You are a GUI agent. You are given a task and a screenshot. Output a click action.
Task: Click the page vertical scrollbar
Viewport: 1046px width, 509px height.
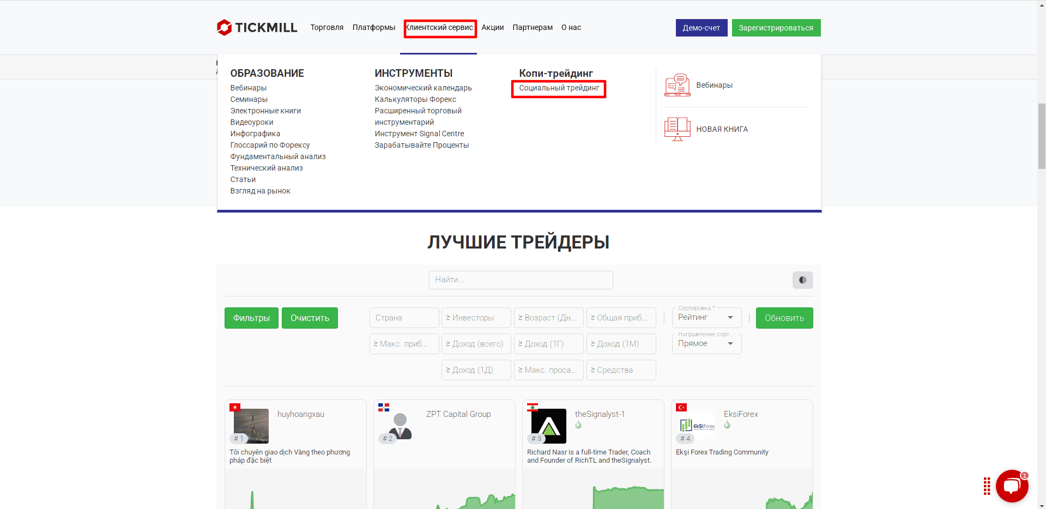pyautogui.click(x=1042, y=136)
